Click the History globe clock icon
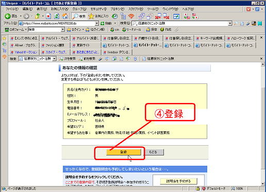 click(114, 16)
